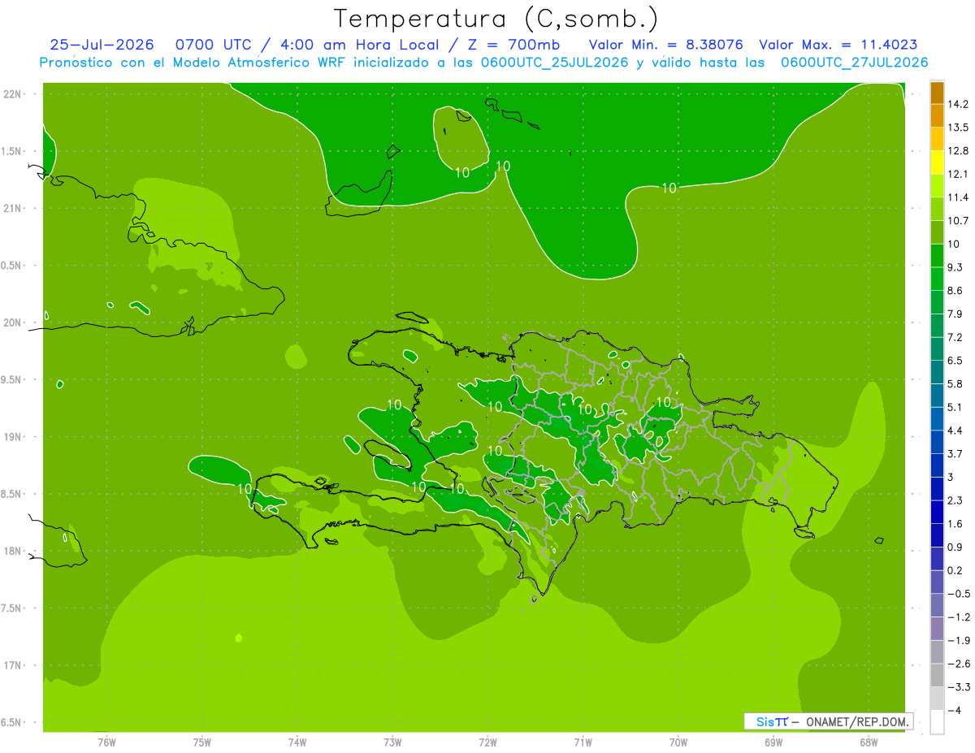Click the "72W" longitude label
Screen dimensions: 975x753
[x=487, y=742]
